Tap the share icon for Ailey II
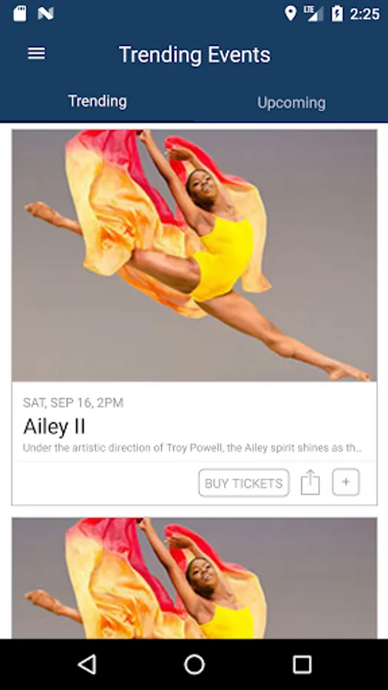 pos(310,483)
